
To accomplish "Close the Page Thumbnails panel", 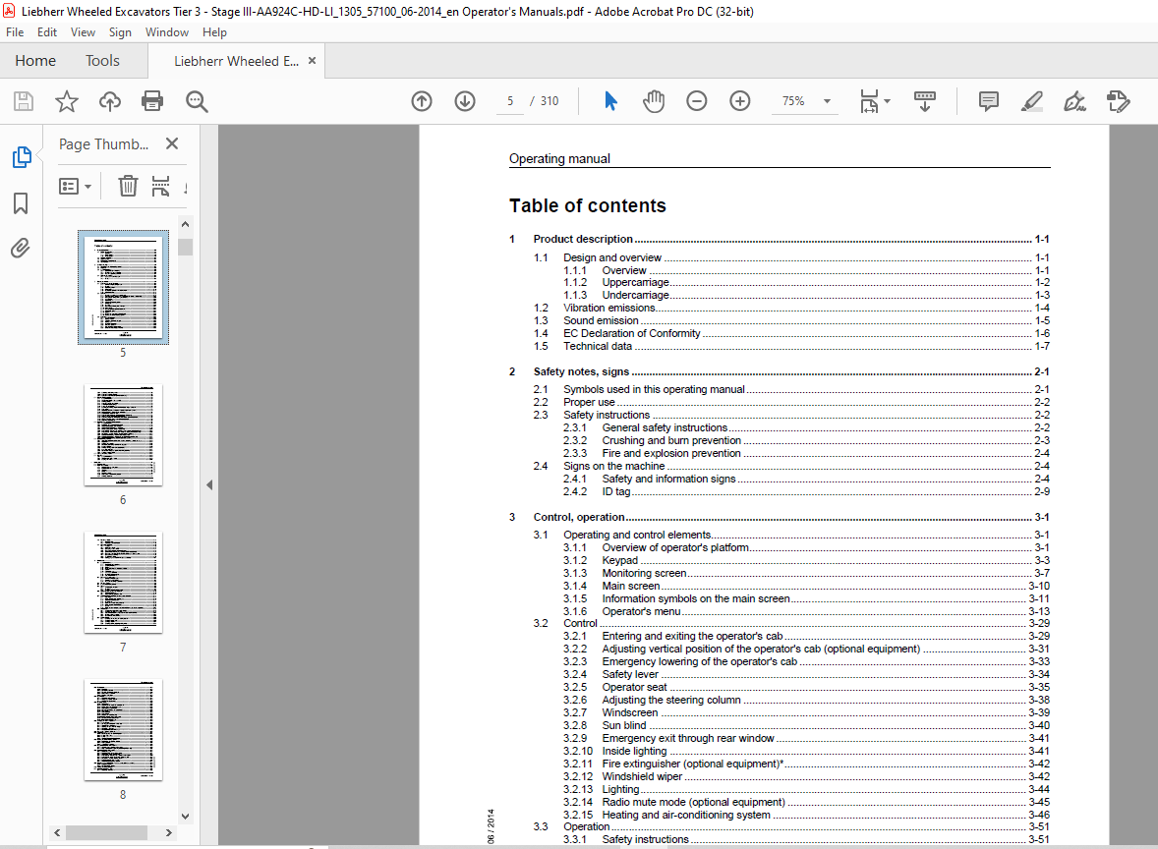I will point(172,144).
